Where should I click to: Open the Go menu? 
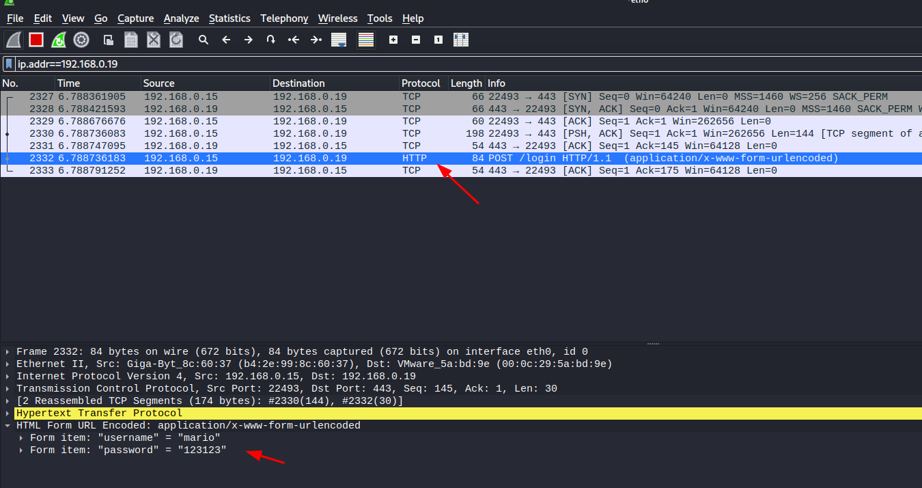(101, 18)
